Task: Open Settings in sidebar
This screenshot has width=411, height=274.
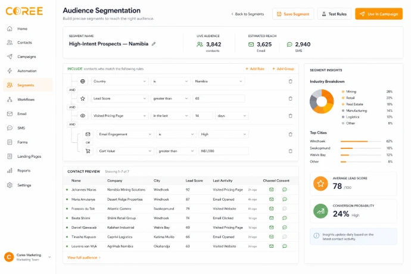Action: pos(28,185)
